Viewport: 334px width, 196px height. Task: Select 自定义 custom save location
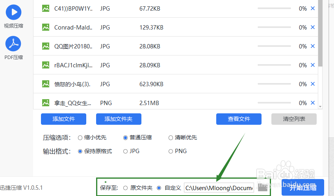pos(159,188)
